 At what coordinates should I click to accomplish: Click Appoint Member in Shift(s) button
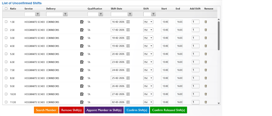(104, 110)
